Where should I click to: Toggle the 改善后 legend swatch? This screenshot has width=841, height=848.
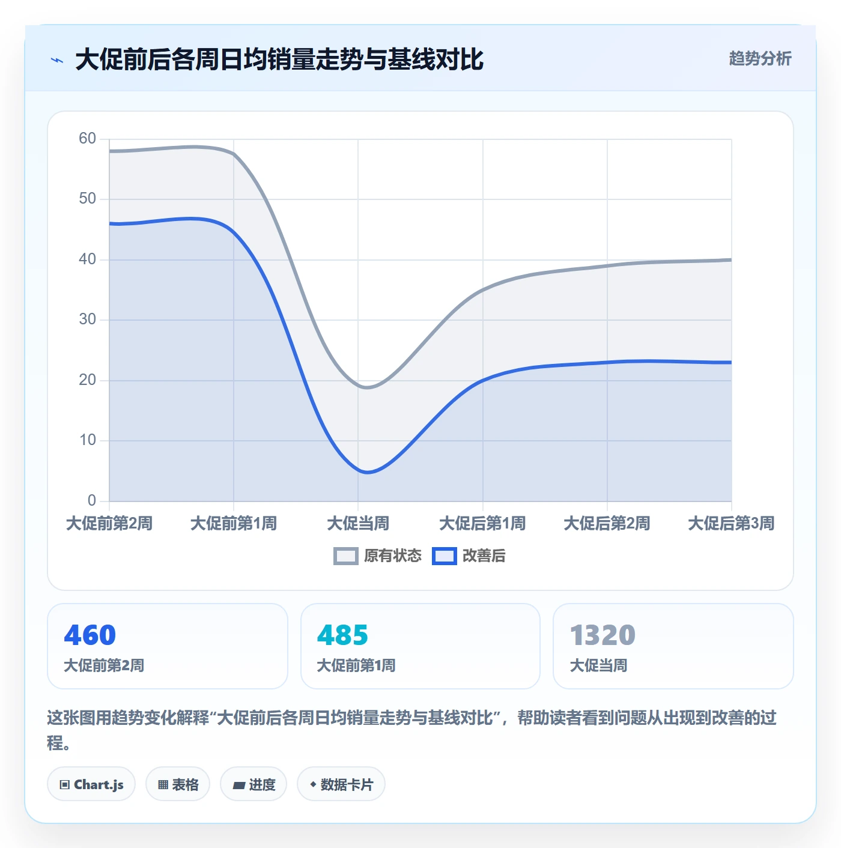pos(445,556)
